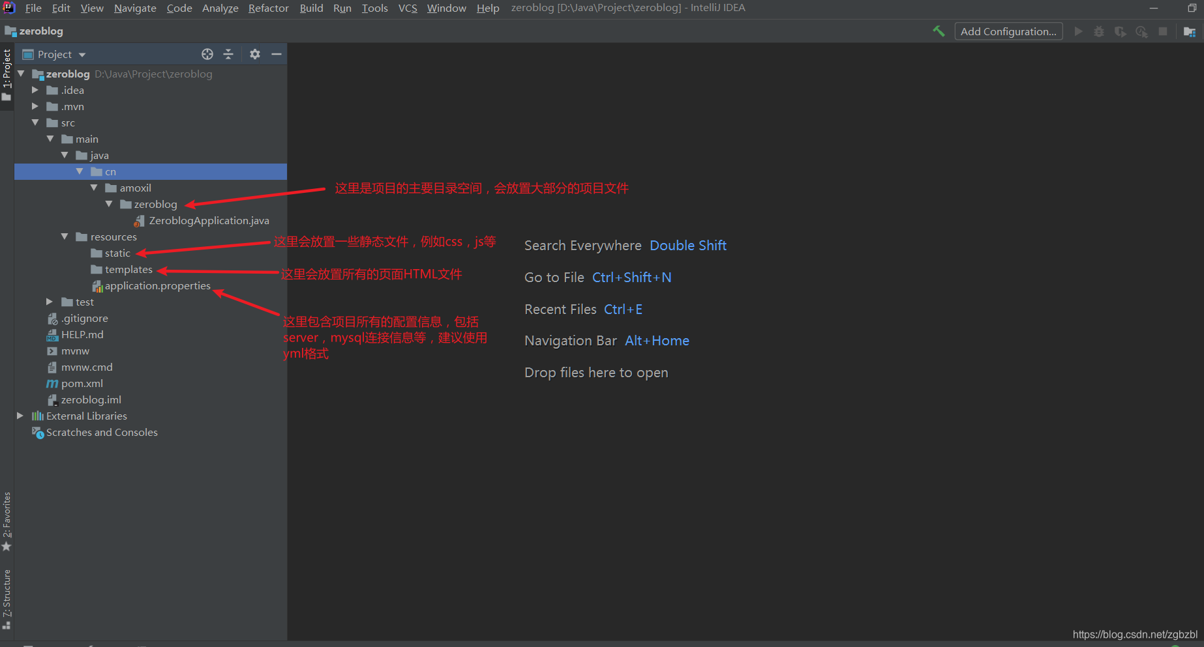Open the Project Structure icon
The height and width of the screenshot is (647, 1204).
click(x=1190, y=31)
